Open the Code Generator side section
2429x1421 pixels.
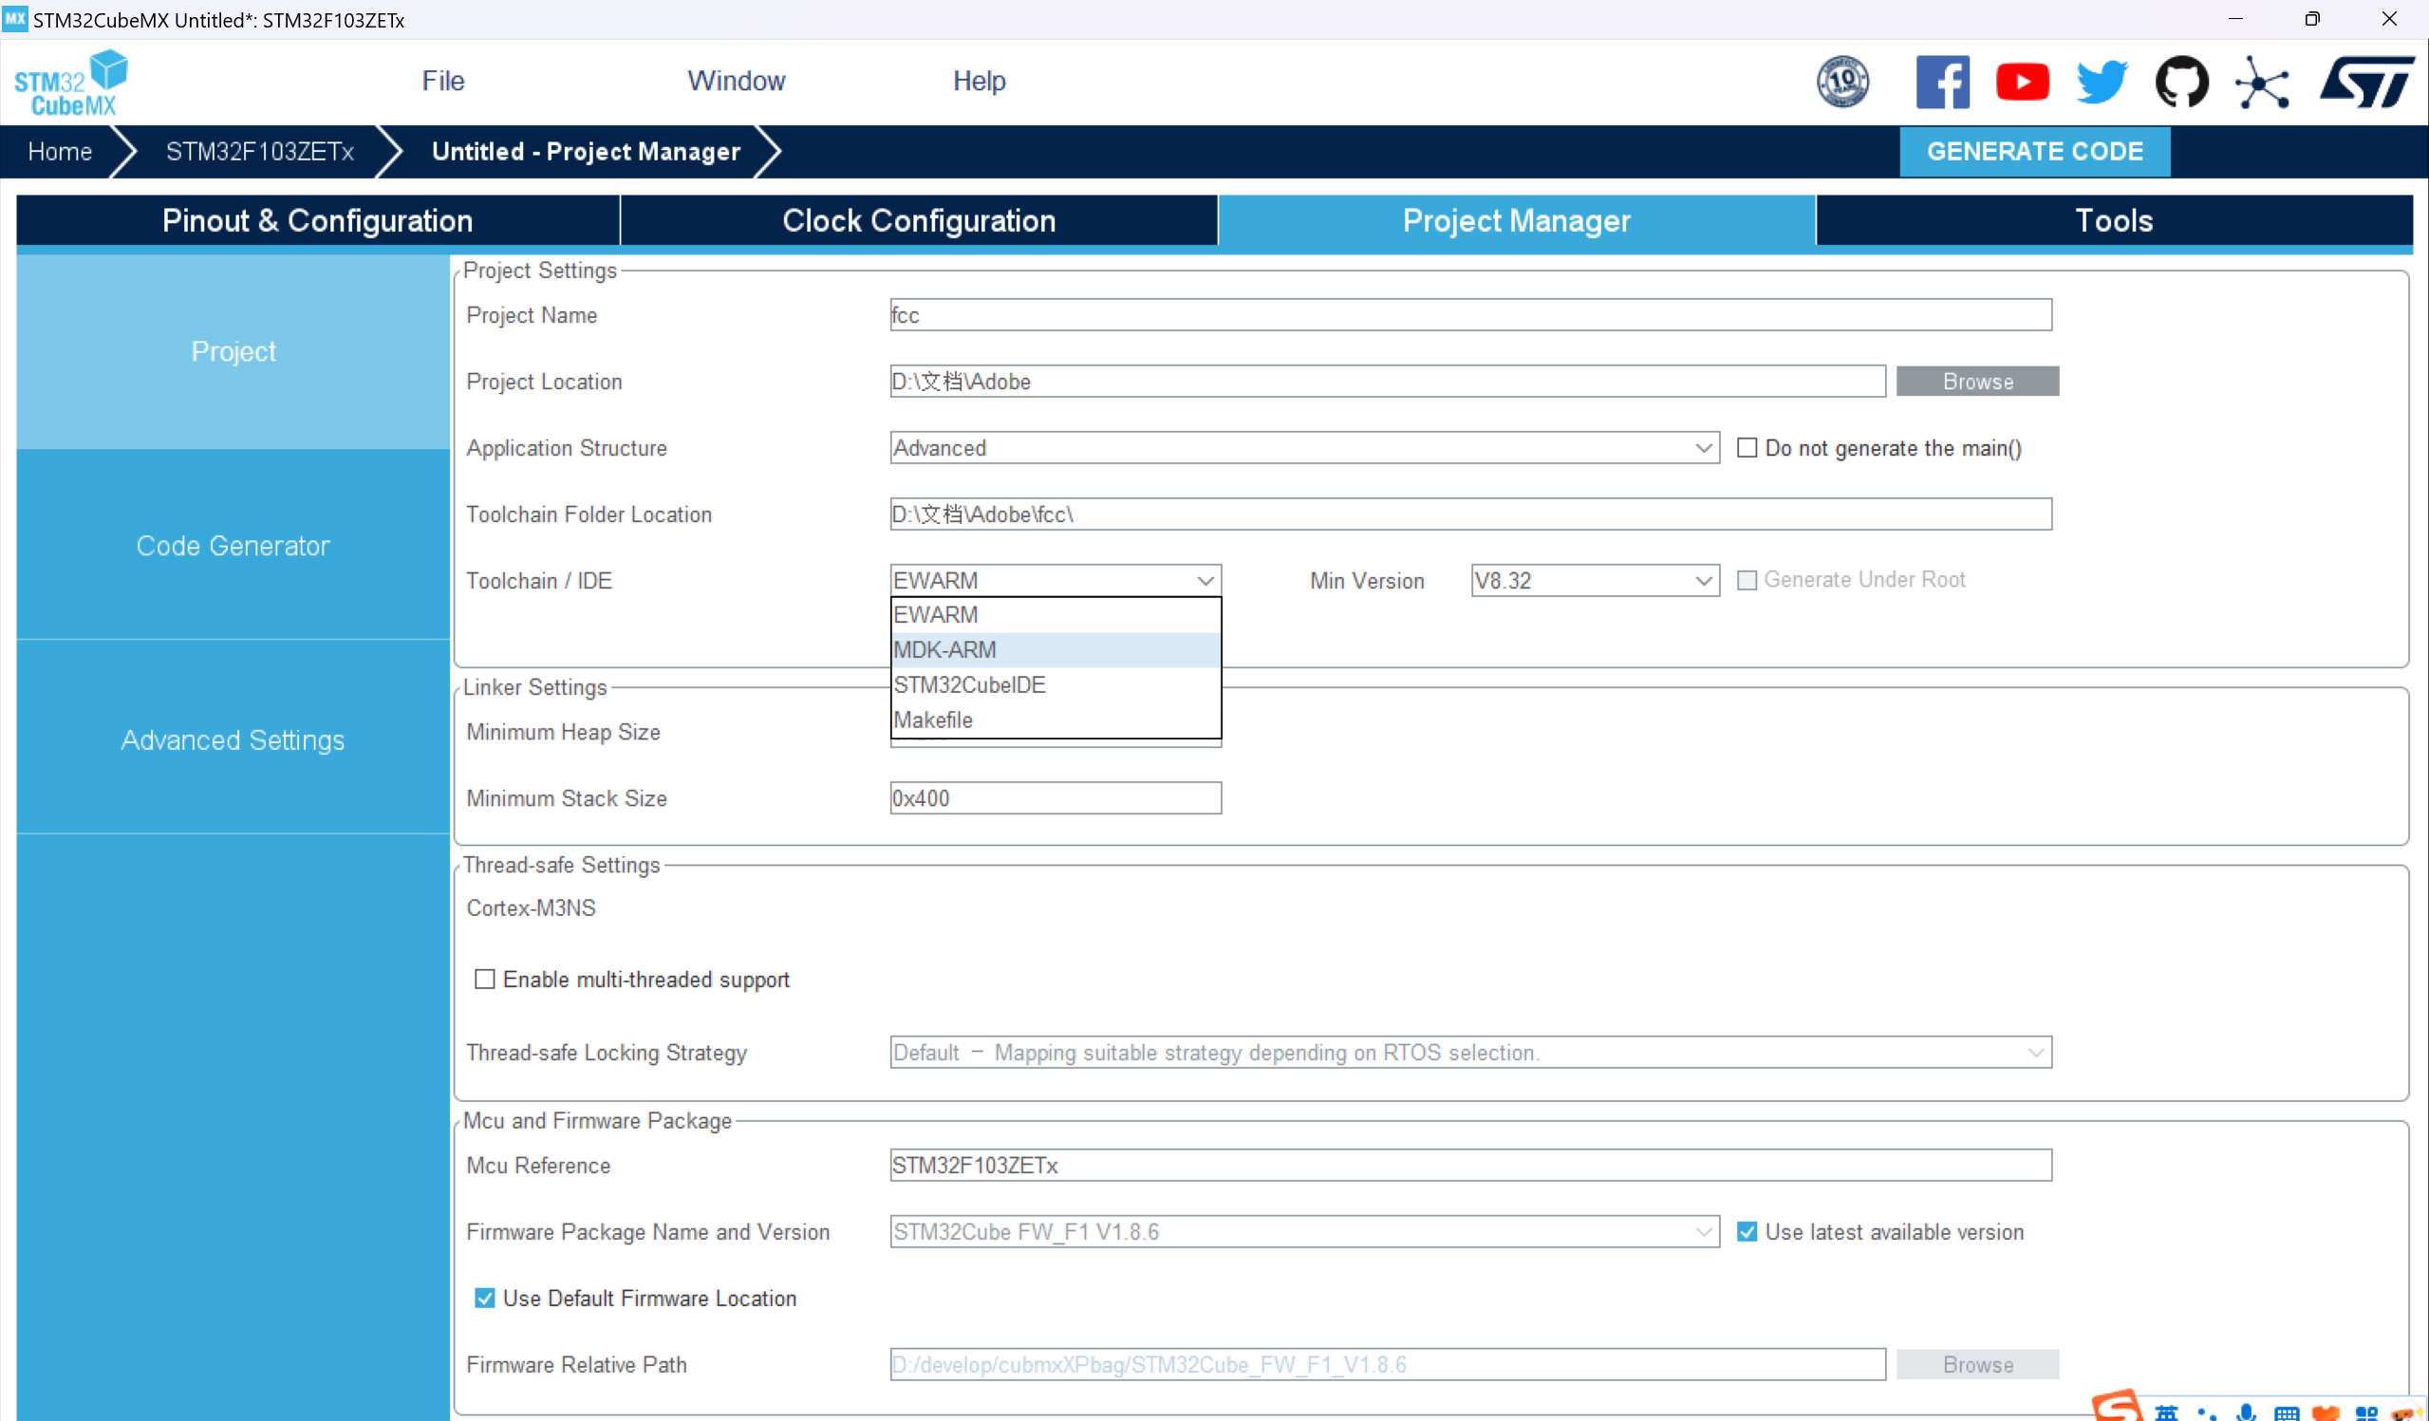(234, 546)
